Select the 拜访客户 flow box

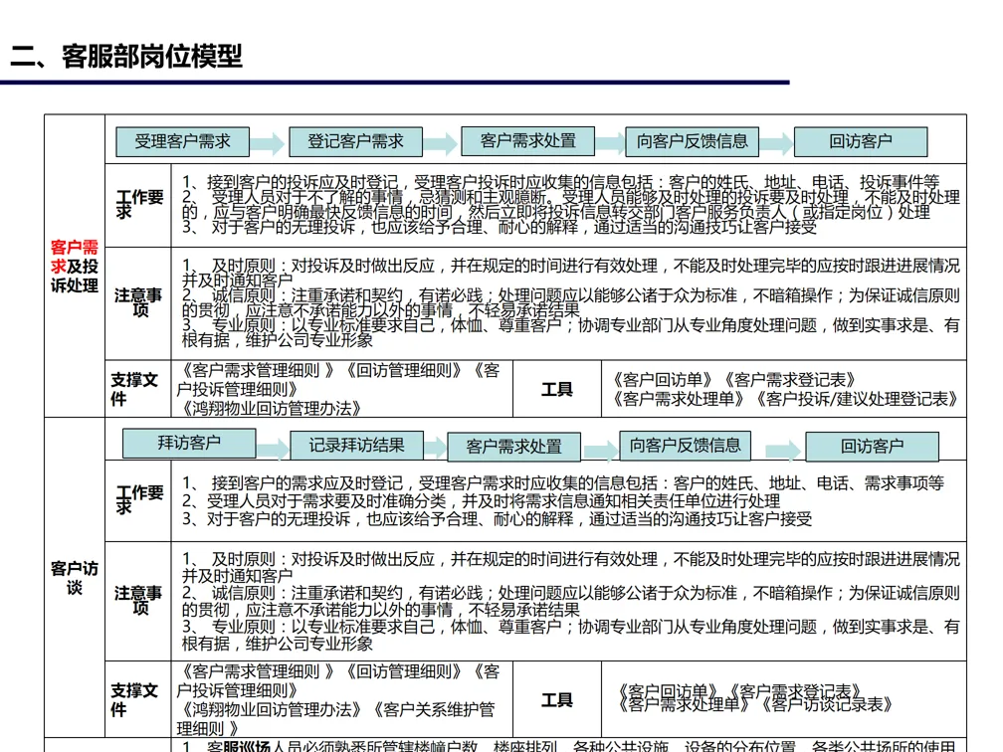point(189,443)
